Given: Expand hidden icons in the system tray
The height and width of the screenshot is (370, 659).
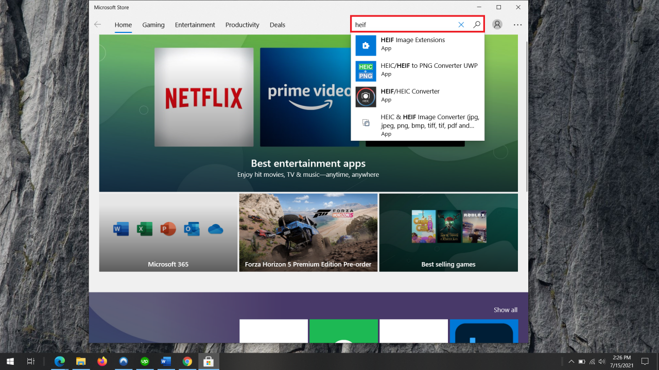Looking at the screenshot, I should [x=571, y=361].
